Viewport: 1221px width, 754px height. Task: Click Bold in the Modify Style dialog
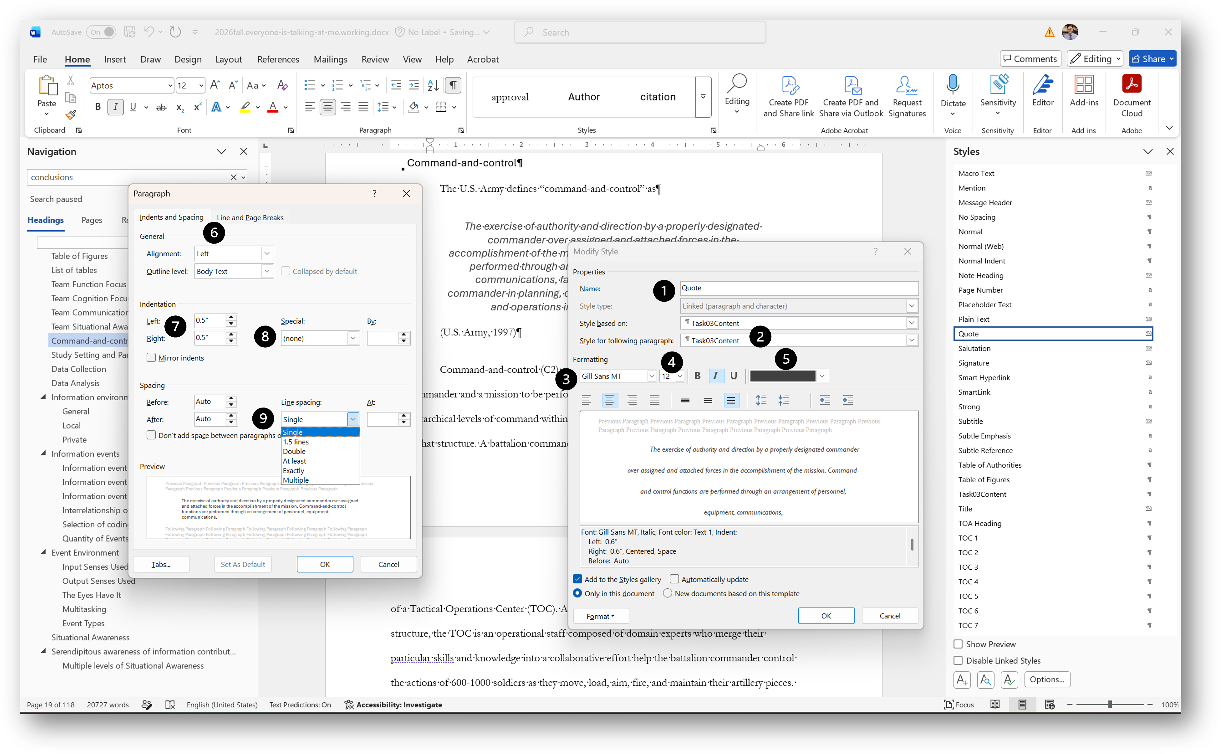(x=697, y=376)
